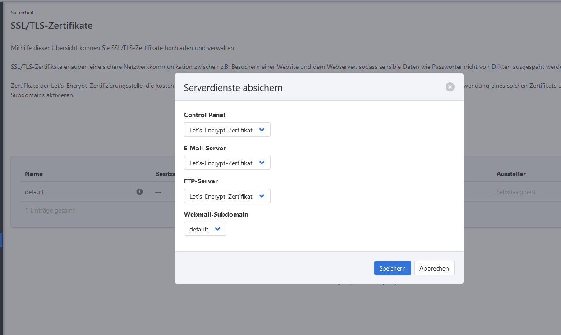Image resolution: width=561 pixels, height=335 pixels.
Task: Click the Besitzer column header
Action: pos(165,174)
